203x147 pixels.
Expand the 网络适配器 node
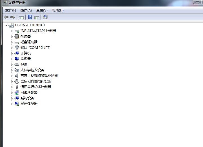point(12,93)
